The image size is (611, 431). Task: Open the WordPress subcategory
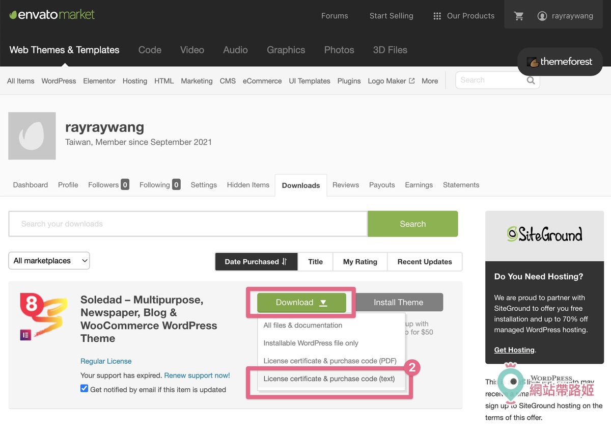pos(59,81)
